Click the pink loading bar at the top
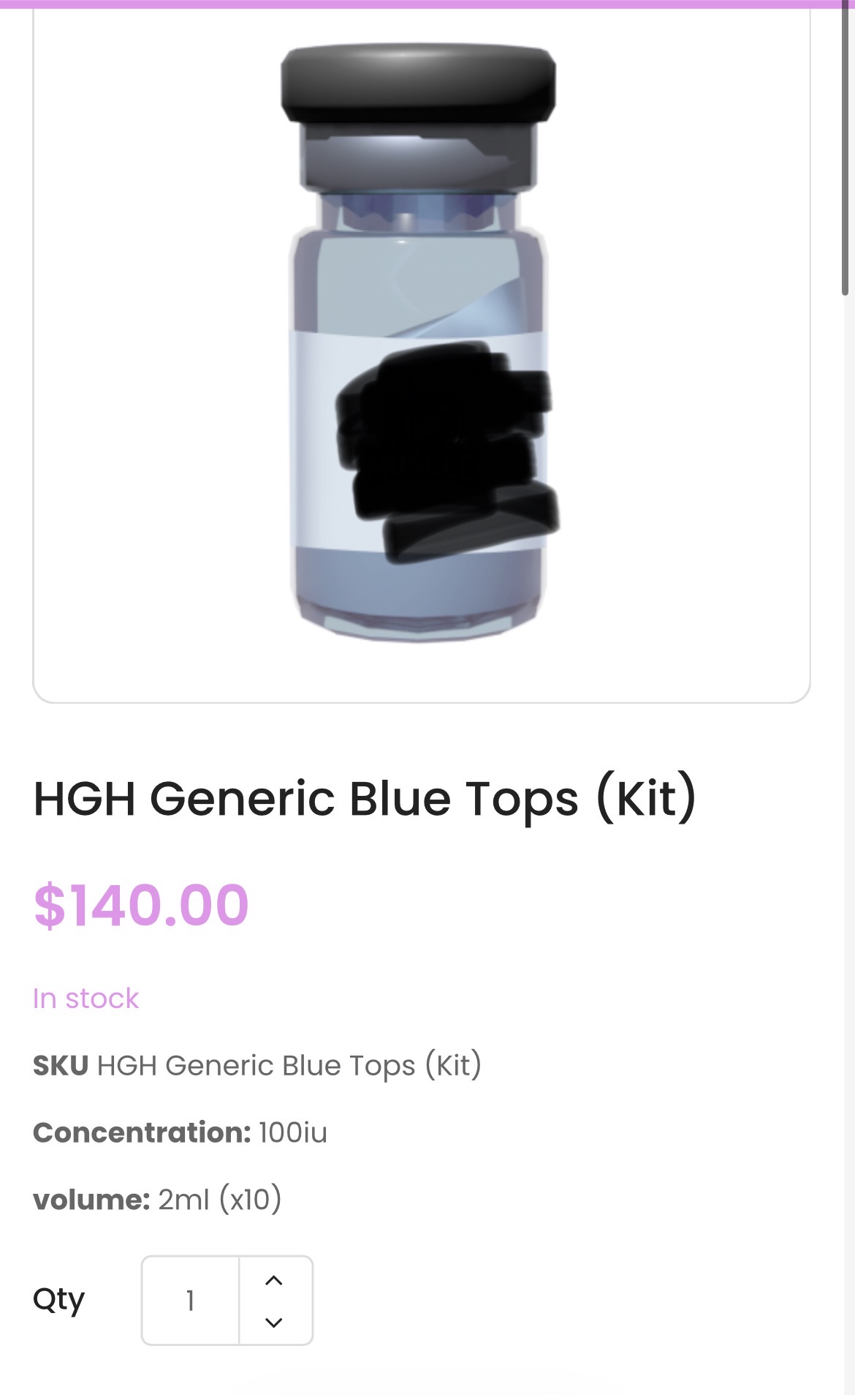 (x=427, y=4)
